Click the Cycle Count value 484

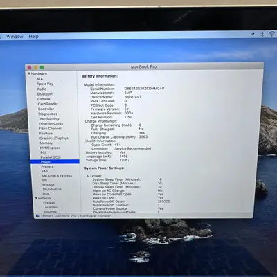point(118,145)
